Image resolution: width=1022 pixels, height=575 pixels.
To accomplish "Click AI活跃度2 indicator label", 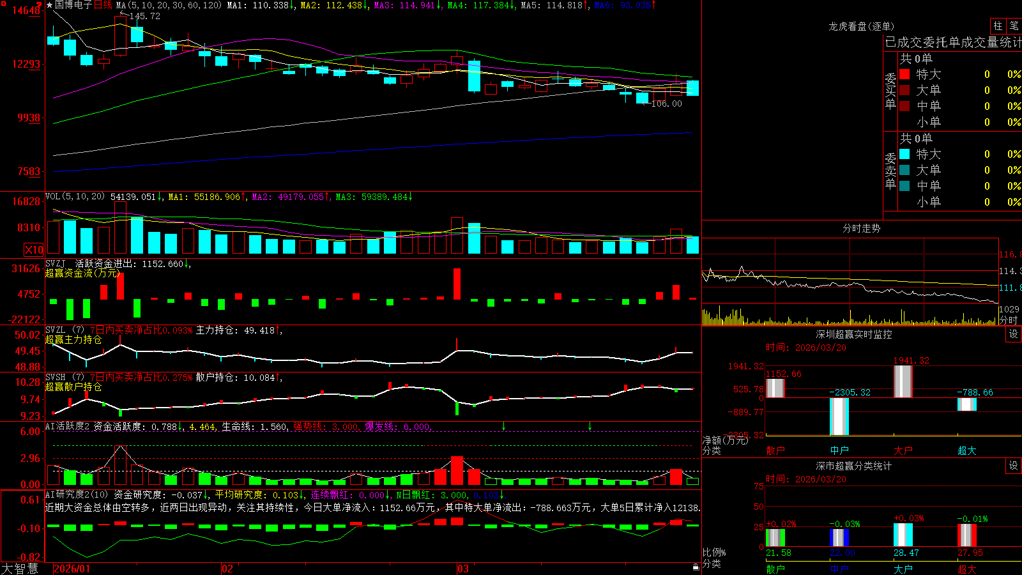I will coord(68,427).
